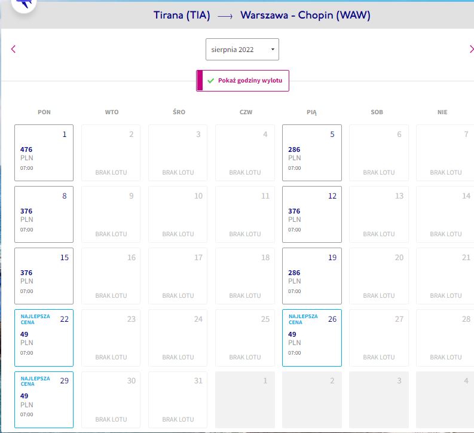Select August 8 flight for 376 PLN
This screenshot has width=474, height=433.
pos(44,214)
